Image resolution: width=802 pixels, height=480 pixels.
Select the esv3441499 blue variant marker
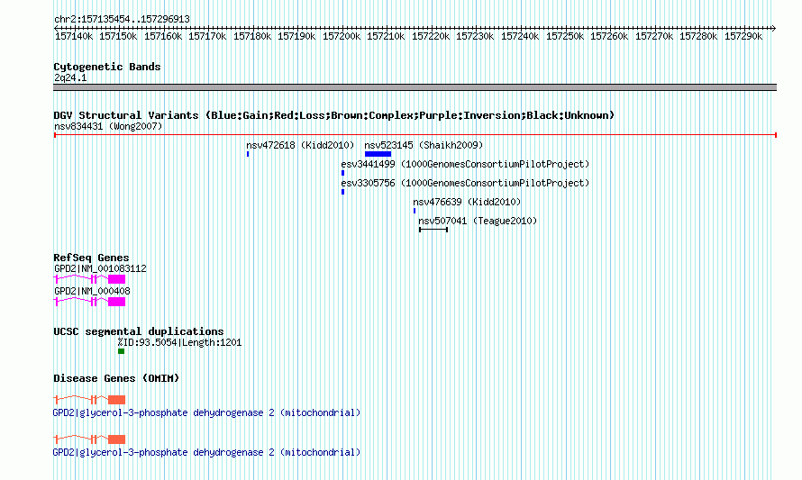coord(342,173)
